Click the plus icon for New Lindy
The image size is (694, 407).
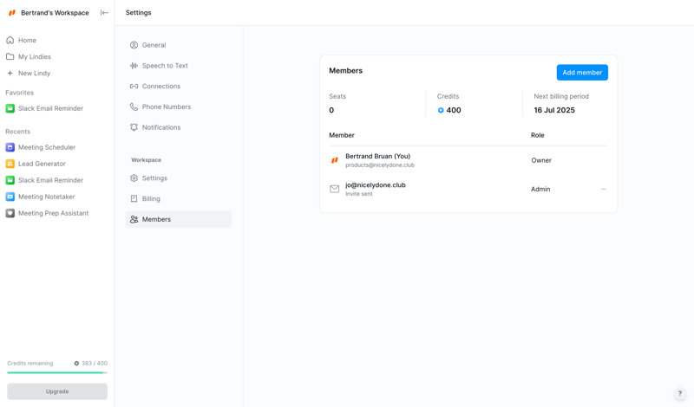coord(10,73)
